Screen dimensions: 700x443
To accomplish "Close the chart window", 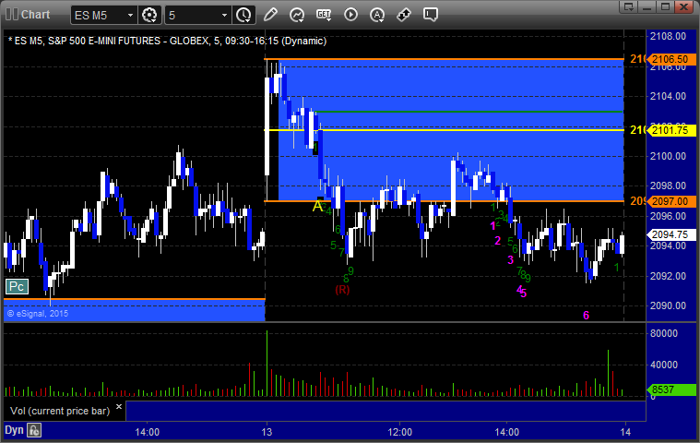I will click(683, 6).
